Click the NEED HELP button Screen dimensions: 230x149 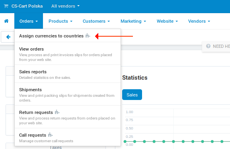[216, 46]
